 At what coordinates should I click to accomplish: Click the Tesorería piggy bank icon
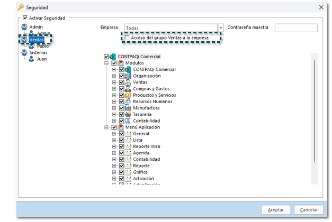[128, 114]
